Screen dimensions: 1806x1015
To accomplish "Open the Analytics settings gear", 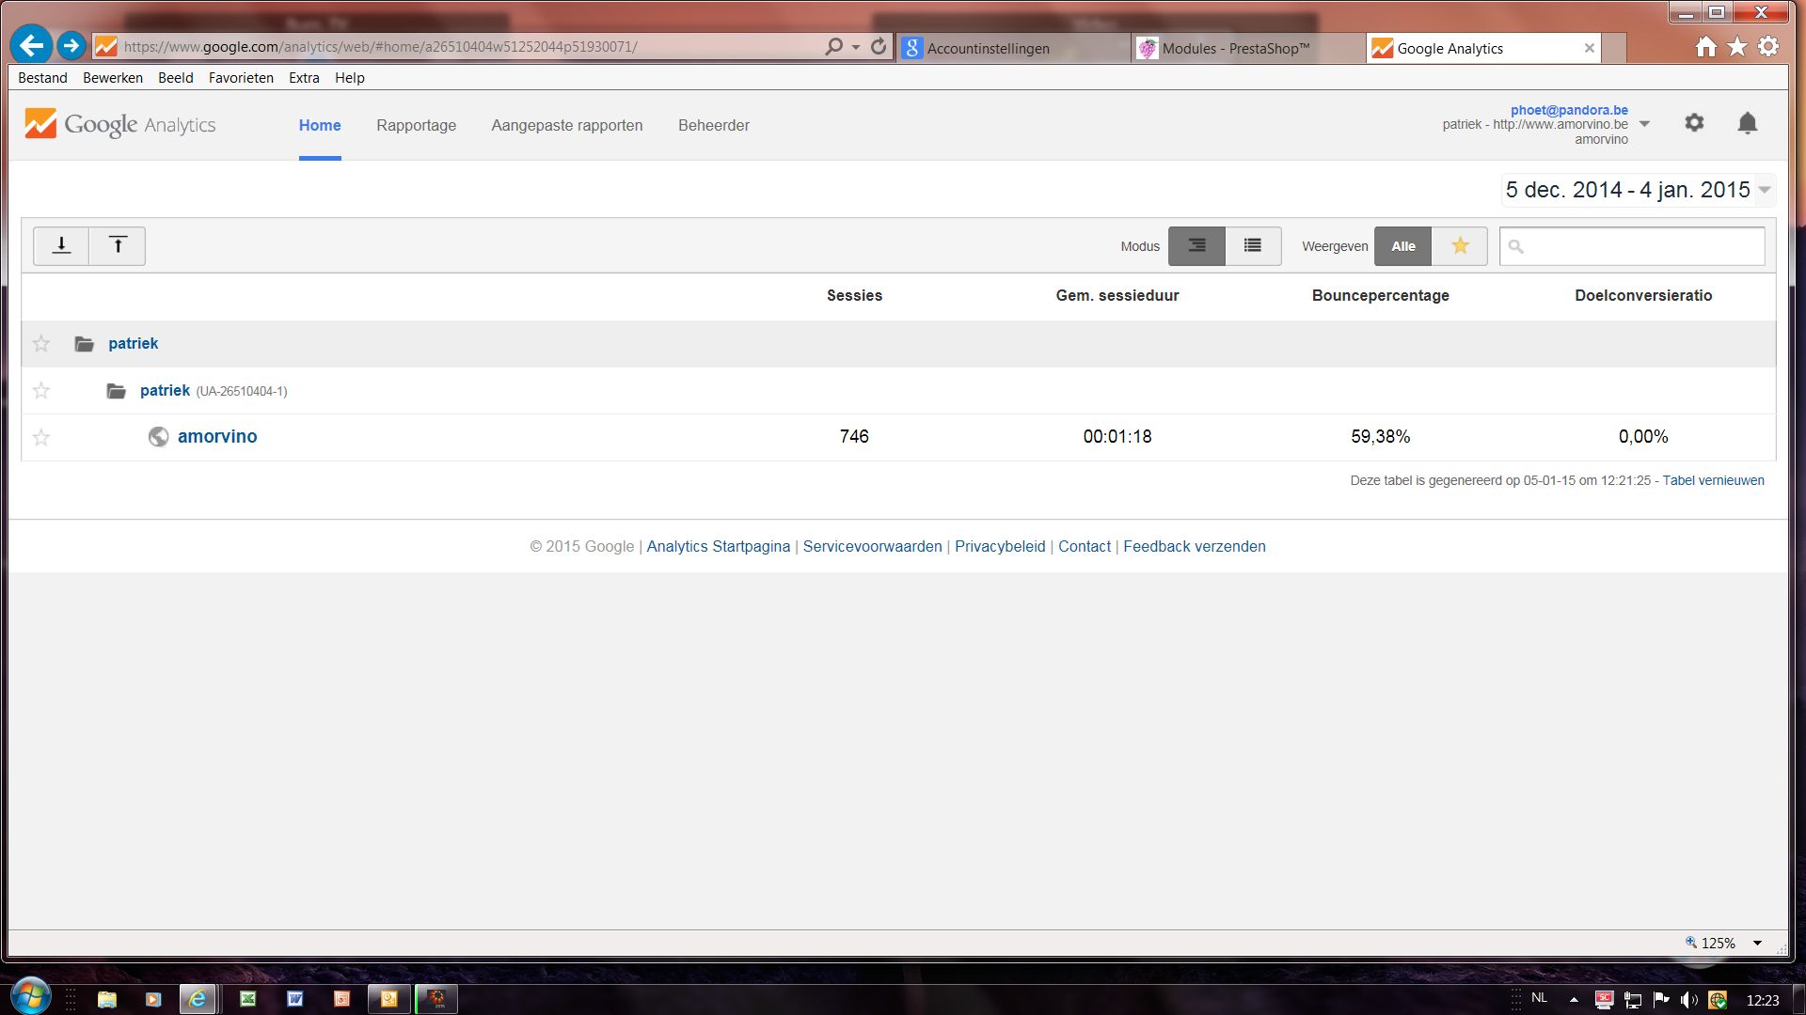I will click(1694, 123).
